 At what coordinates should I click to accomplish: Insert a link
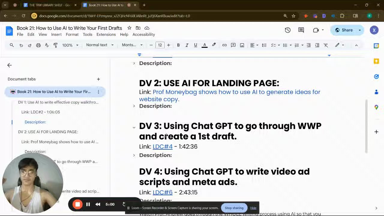point(224,45)
